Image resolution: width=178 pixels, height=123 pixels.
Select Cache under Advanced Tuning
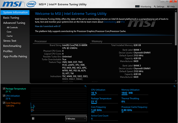tap(9, 36)
